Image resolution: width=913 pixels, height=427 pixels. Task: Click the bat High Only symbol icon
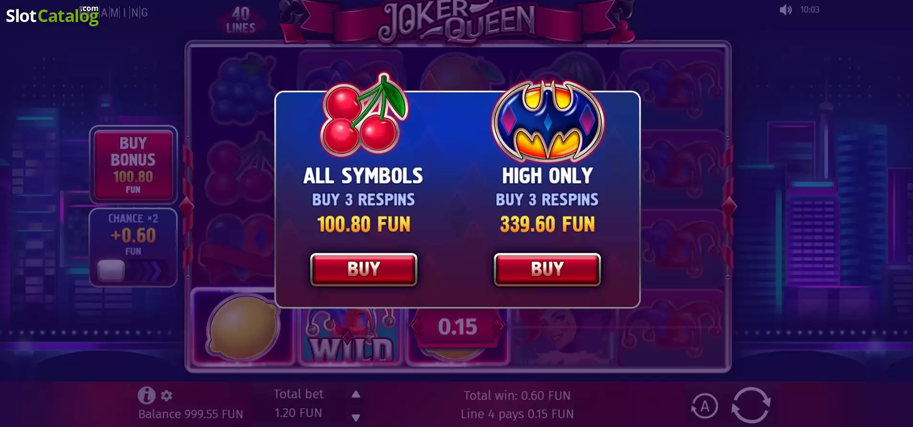[548, 120]
